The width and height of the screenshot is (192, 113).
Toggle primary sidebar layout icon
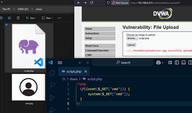(177, 63)
